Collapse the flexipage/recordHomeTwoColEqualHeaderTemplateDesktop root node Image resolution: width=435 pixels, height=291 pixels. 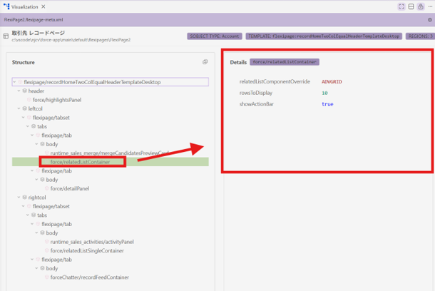point(14,82)
